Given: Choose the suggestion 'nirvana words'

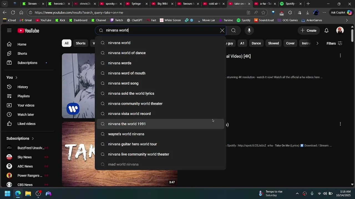Looking at the screenshot, I should point(161,63).
